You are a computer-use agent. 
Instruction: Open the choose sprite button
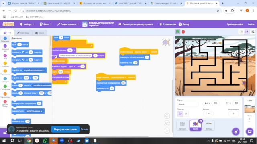[x=236, y=132]
